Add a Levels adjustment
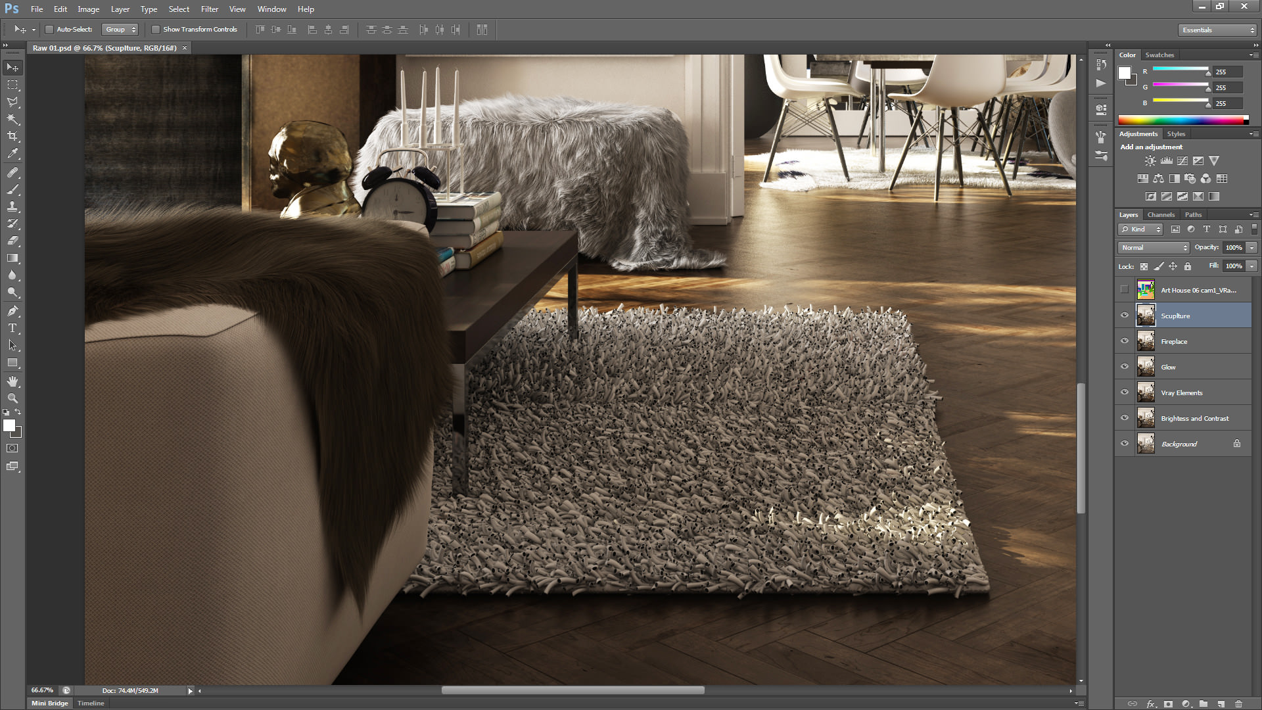Viewport: 1262px width, 710px height. point(1166,161)
